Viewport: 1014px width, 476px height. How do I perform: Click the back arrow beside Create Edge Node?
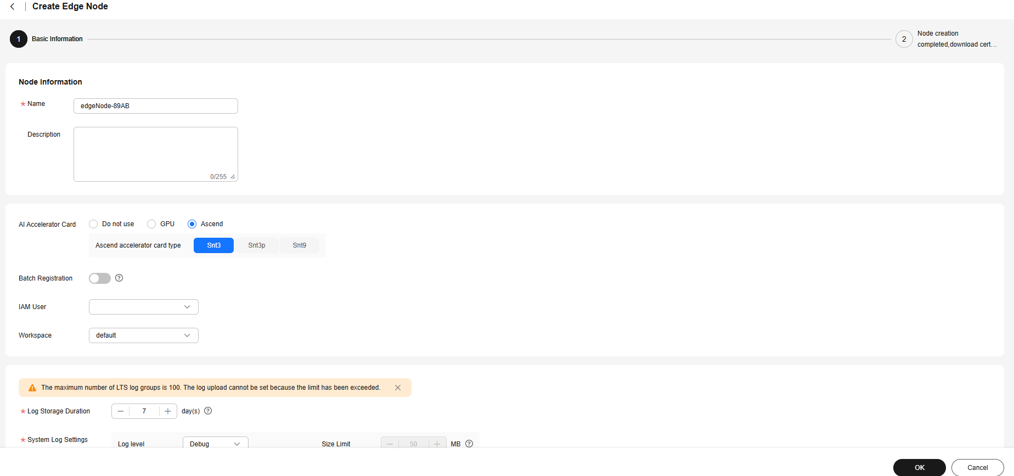(13, 7)
